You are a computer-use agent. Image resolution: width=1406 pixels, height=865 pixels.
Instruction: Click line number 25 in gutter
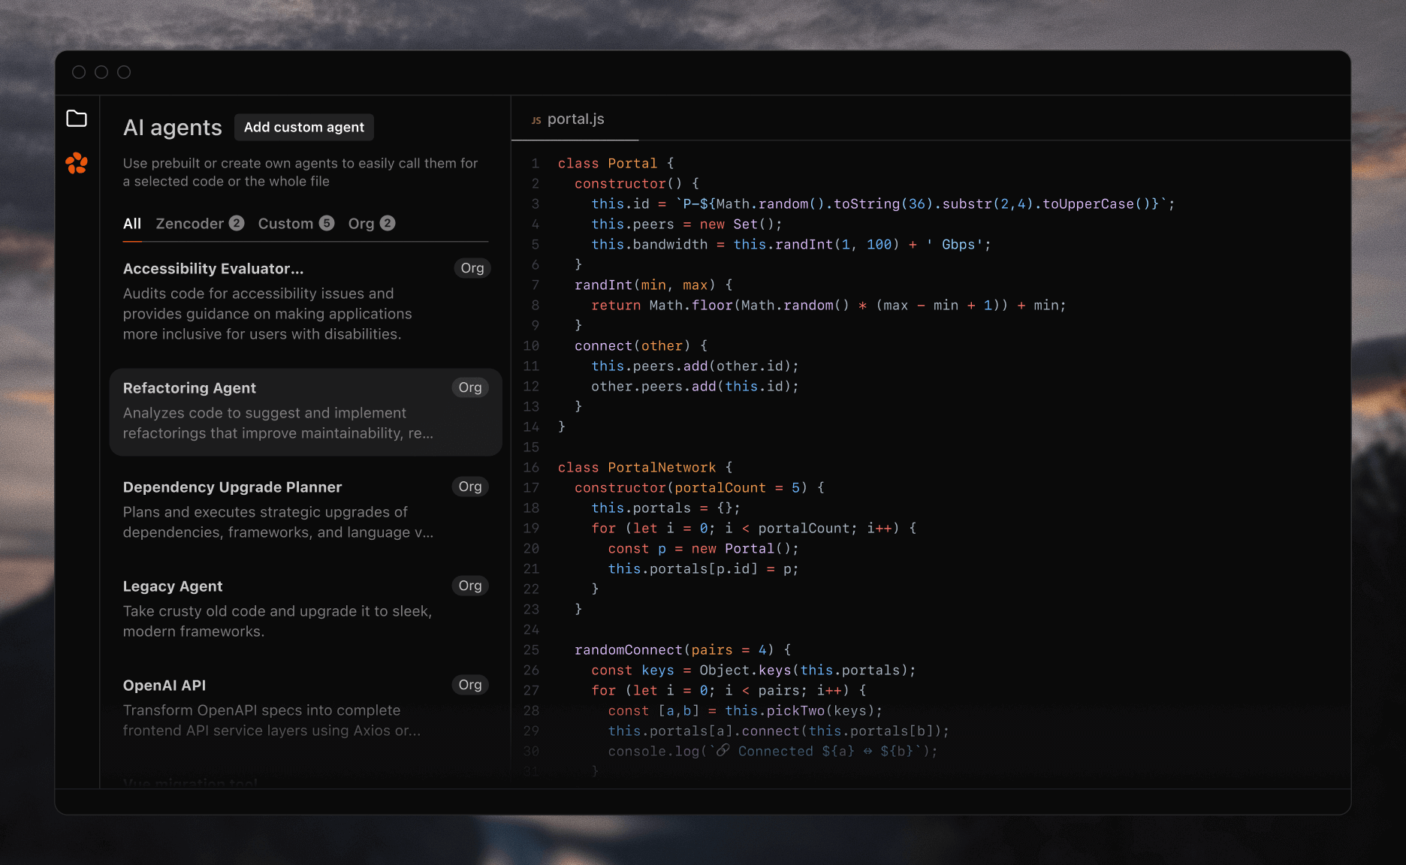[x=531, y=650]
